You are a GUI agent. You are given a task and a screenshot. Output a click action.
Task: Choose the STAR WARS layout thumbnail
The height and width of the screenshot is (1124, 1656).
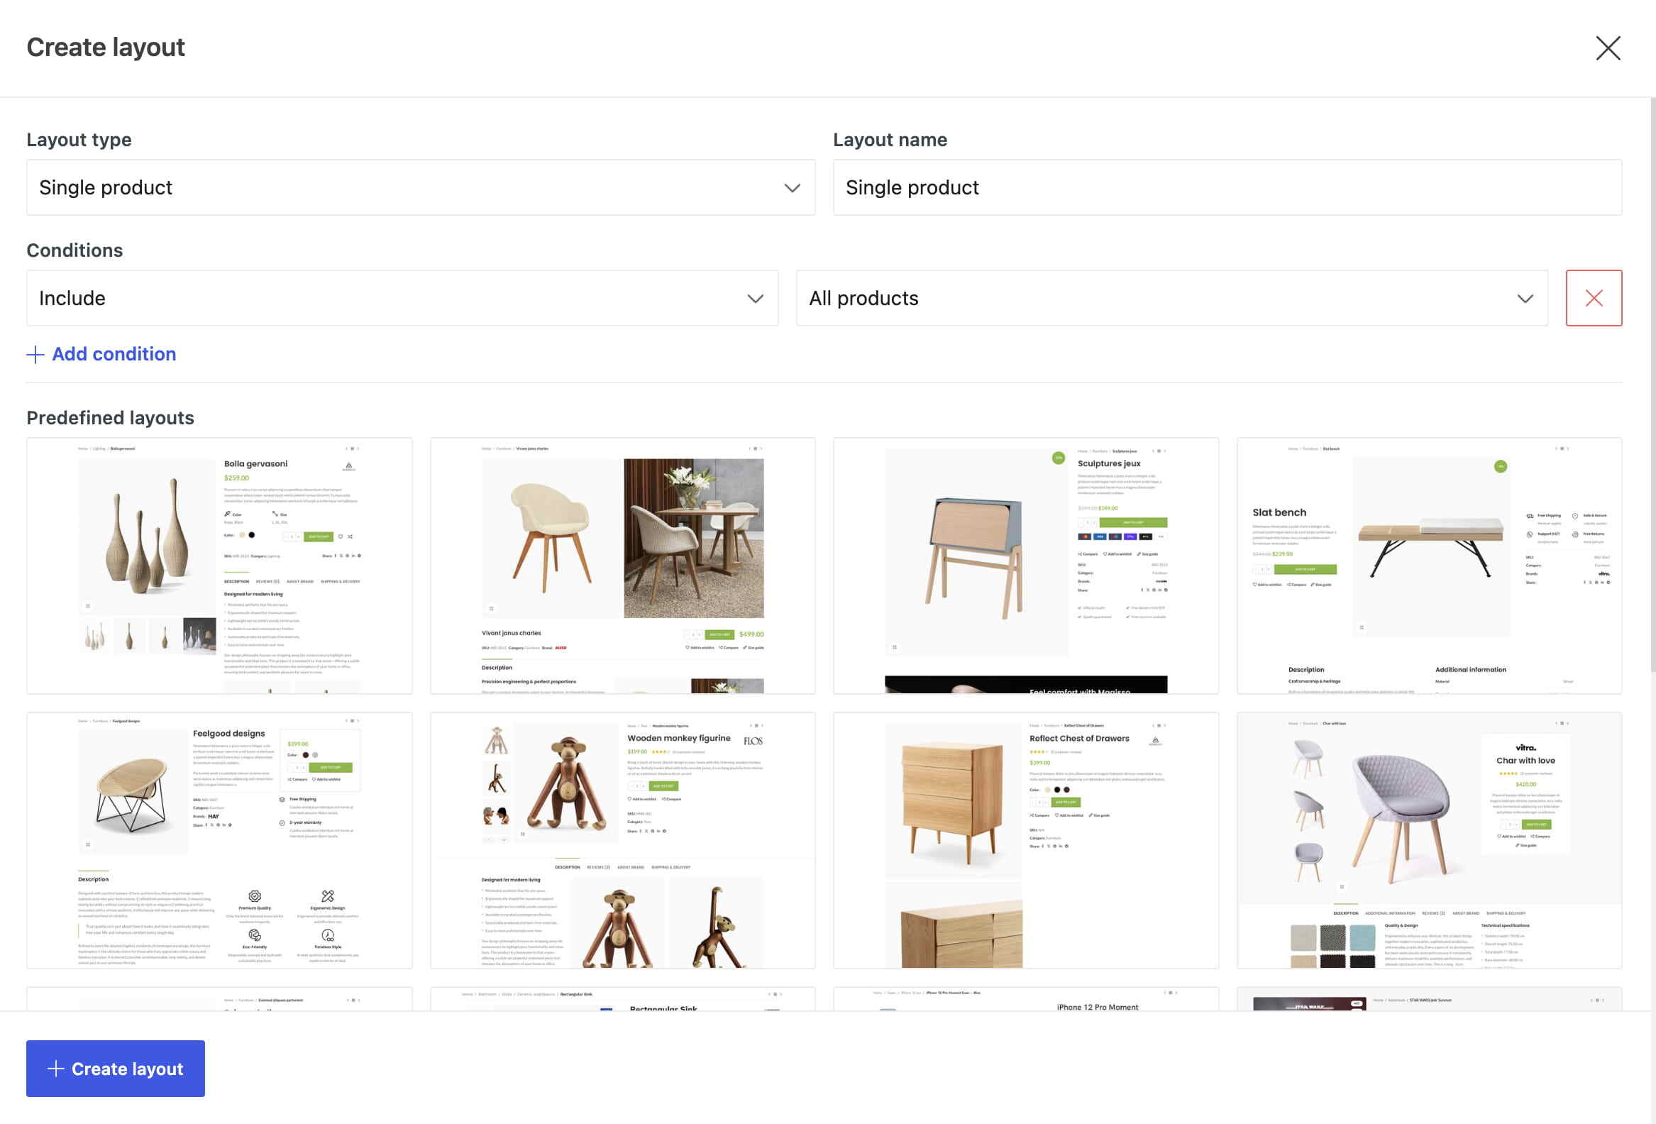tap(1430, 998)
